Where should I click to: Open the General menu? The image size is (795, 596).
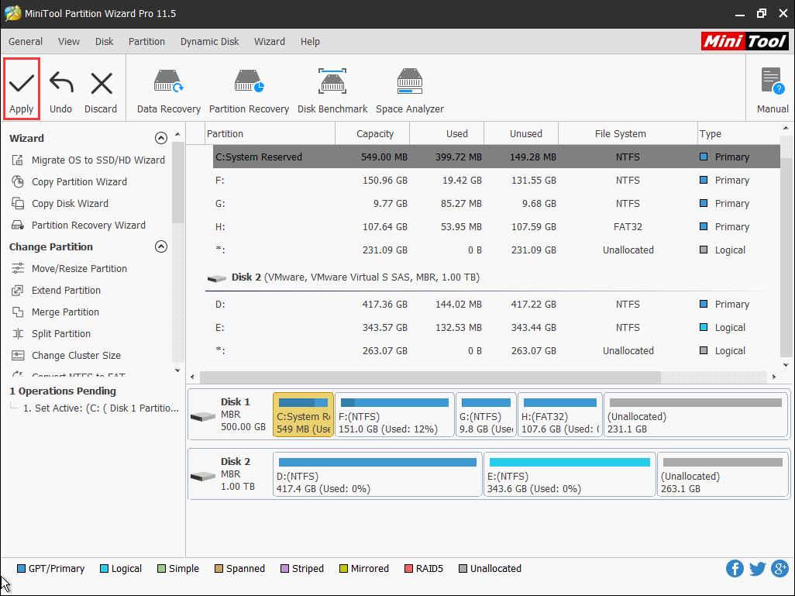coord(26,42)
